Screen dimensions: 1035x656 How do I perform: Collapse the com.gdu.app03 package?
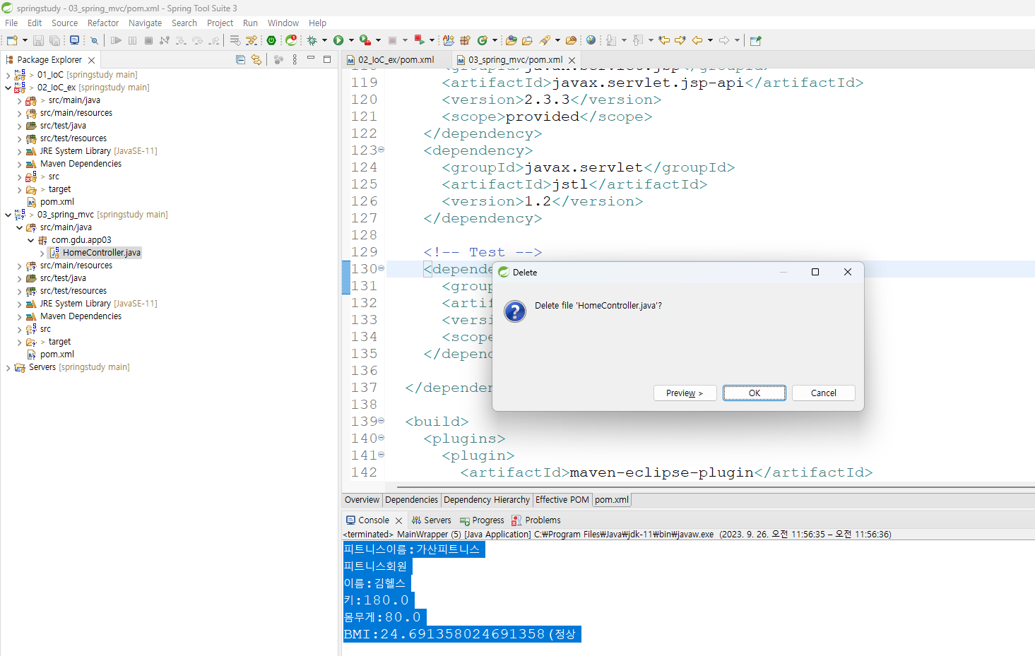coord(31,240)
